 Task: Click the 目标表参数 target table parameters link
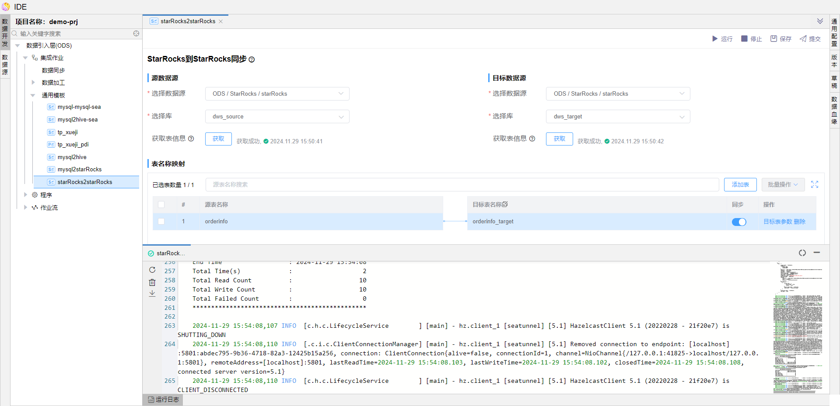pyautogui.click(x=777, y=222)
